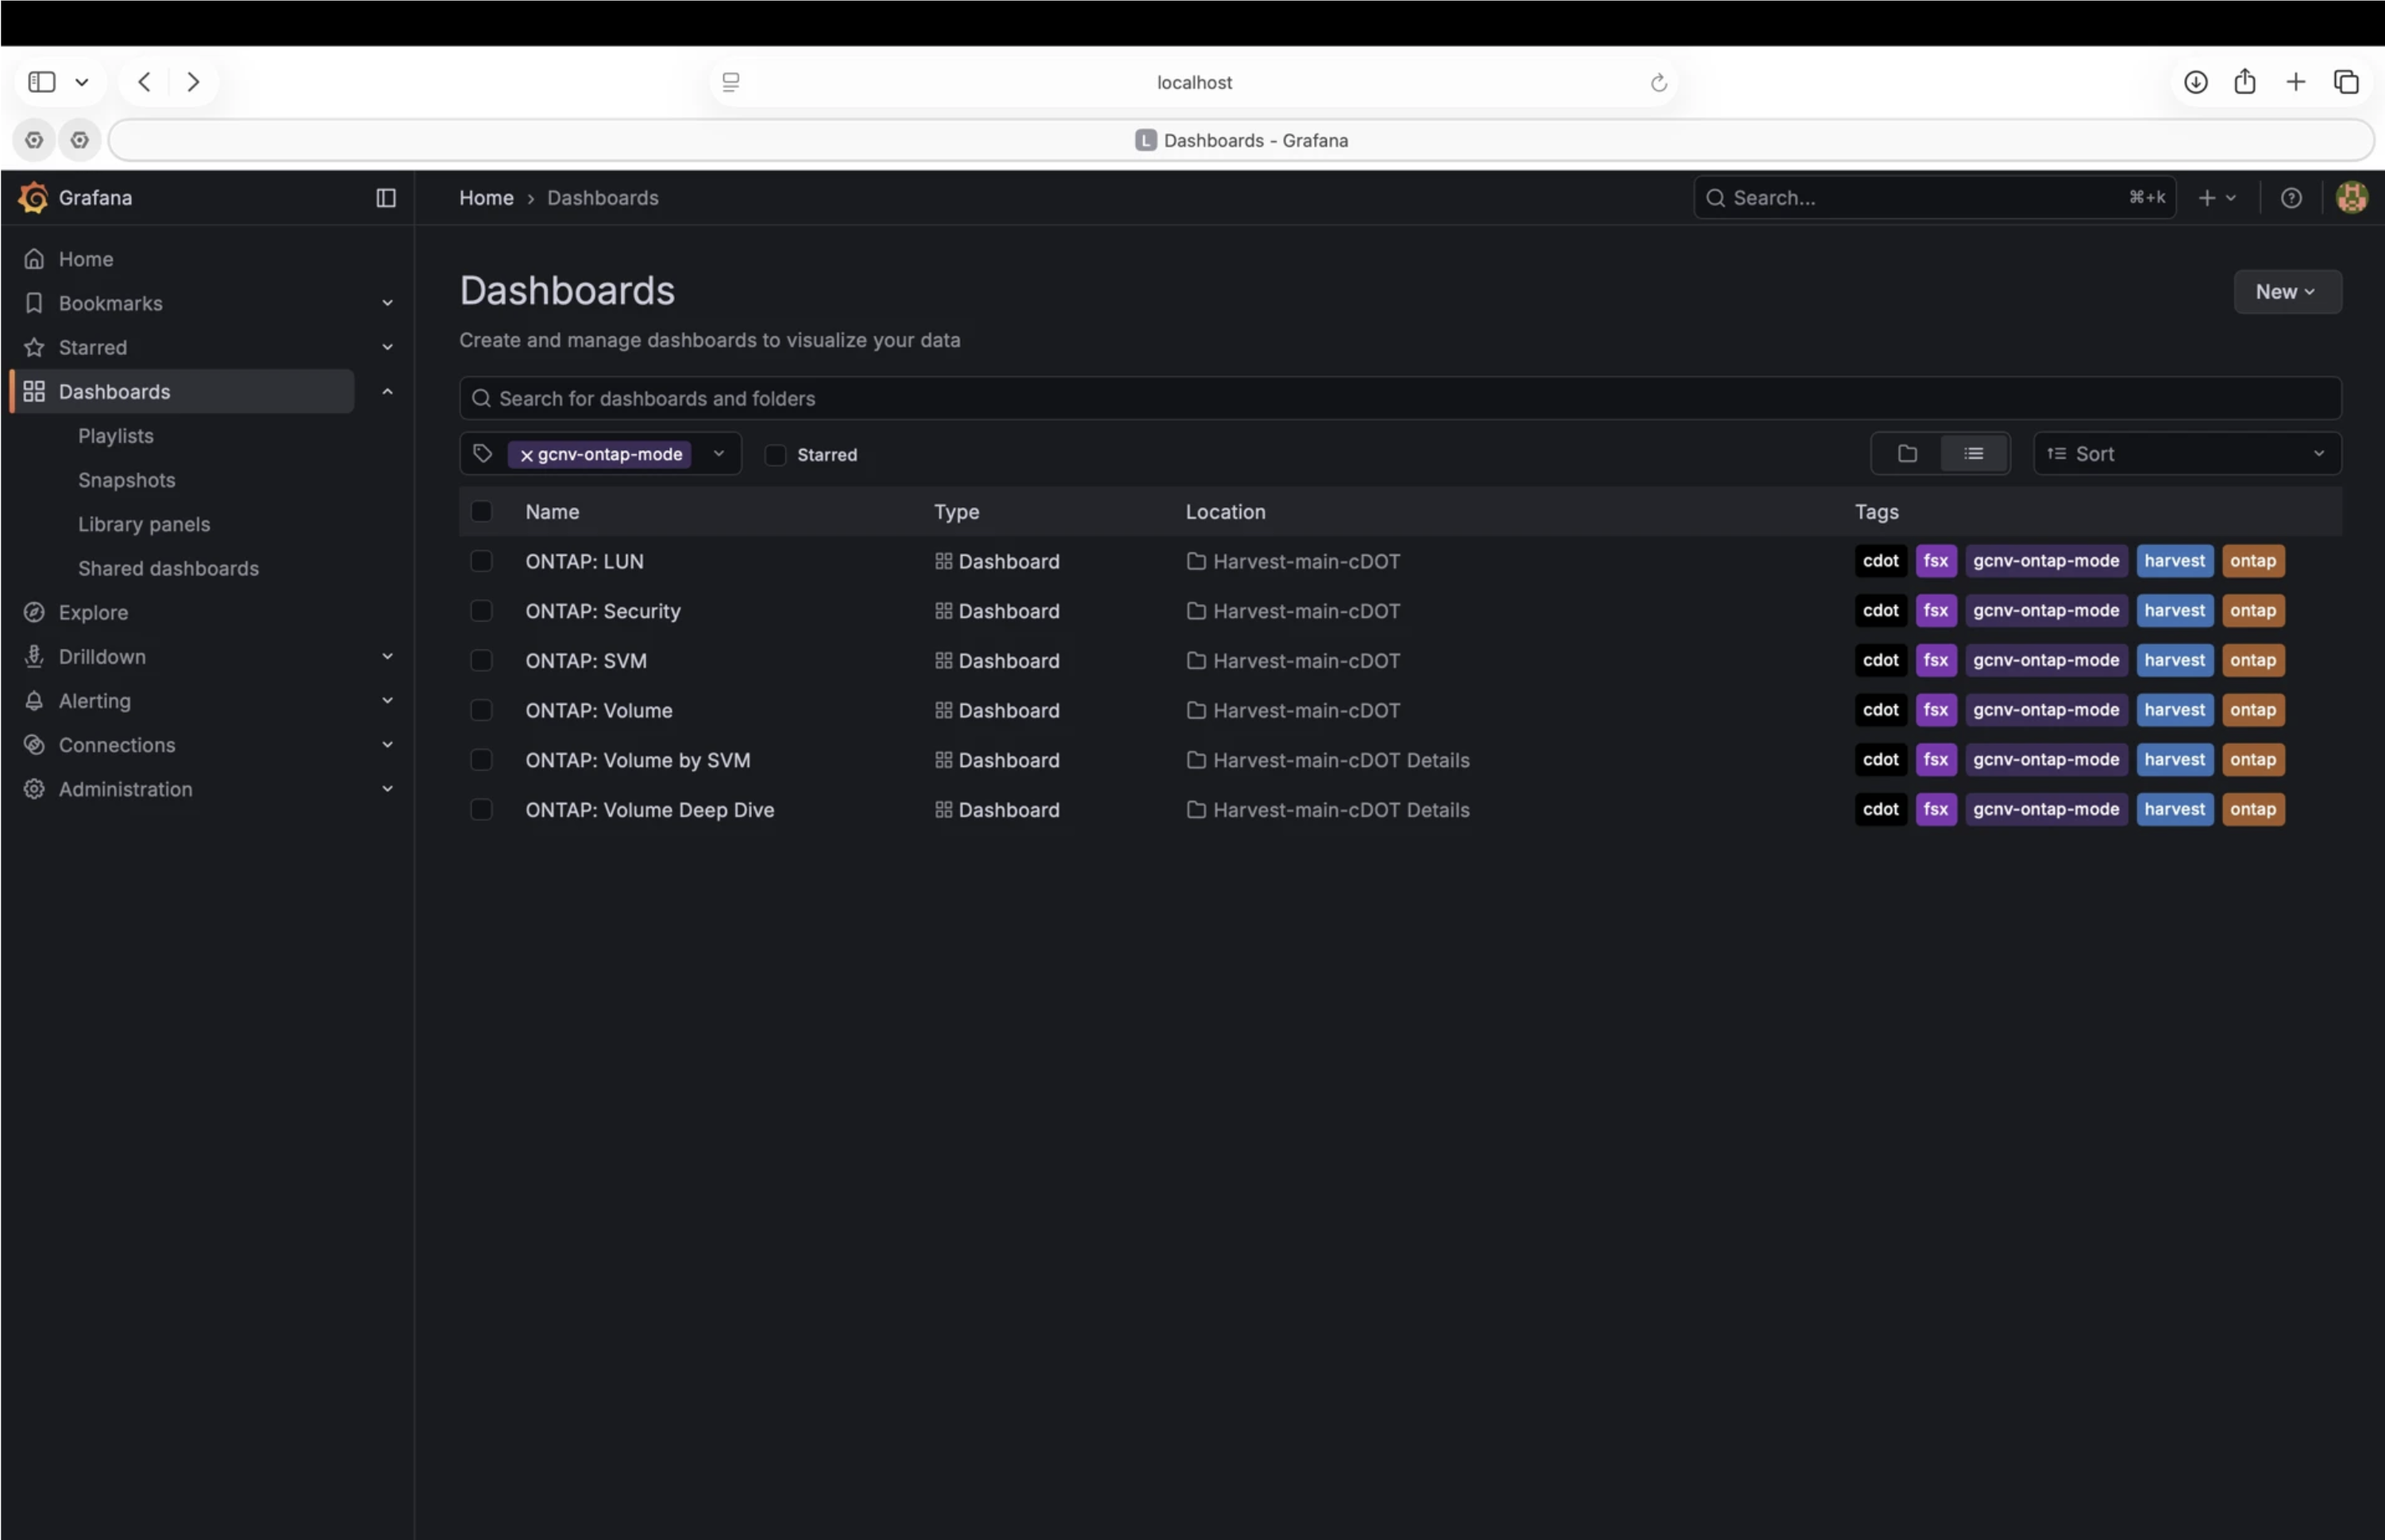Click the page reader icon in address bar
Image resolution: width=2385 pixels, height=1540 pixels.
click(x=731, y=82)
